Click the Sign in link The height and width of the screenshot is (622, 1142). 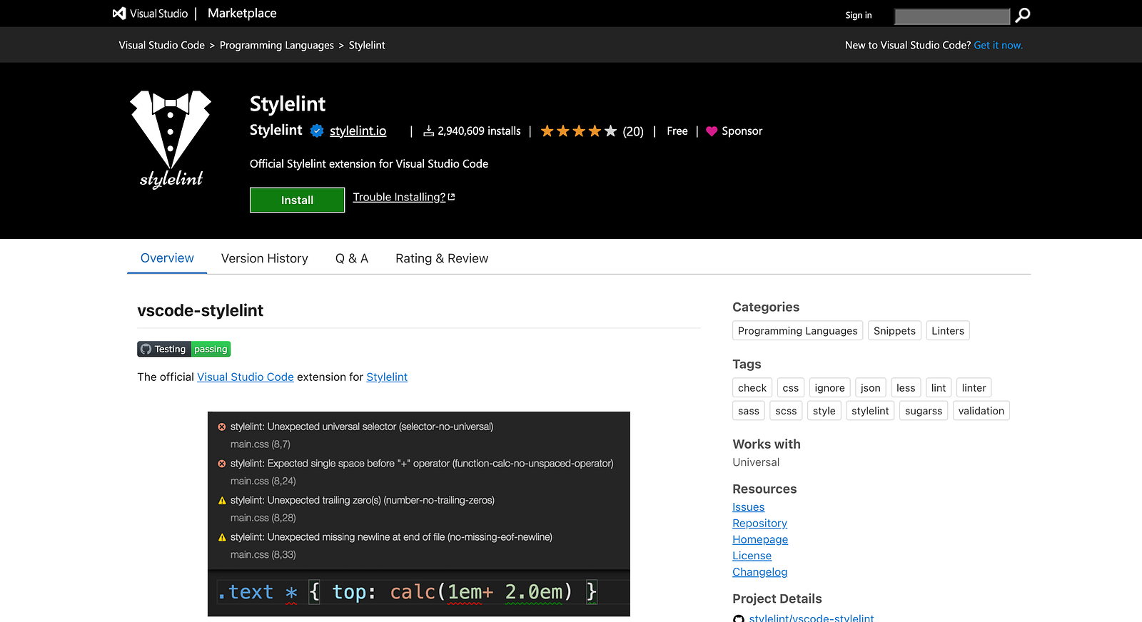(x=859, y=15)
